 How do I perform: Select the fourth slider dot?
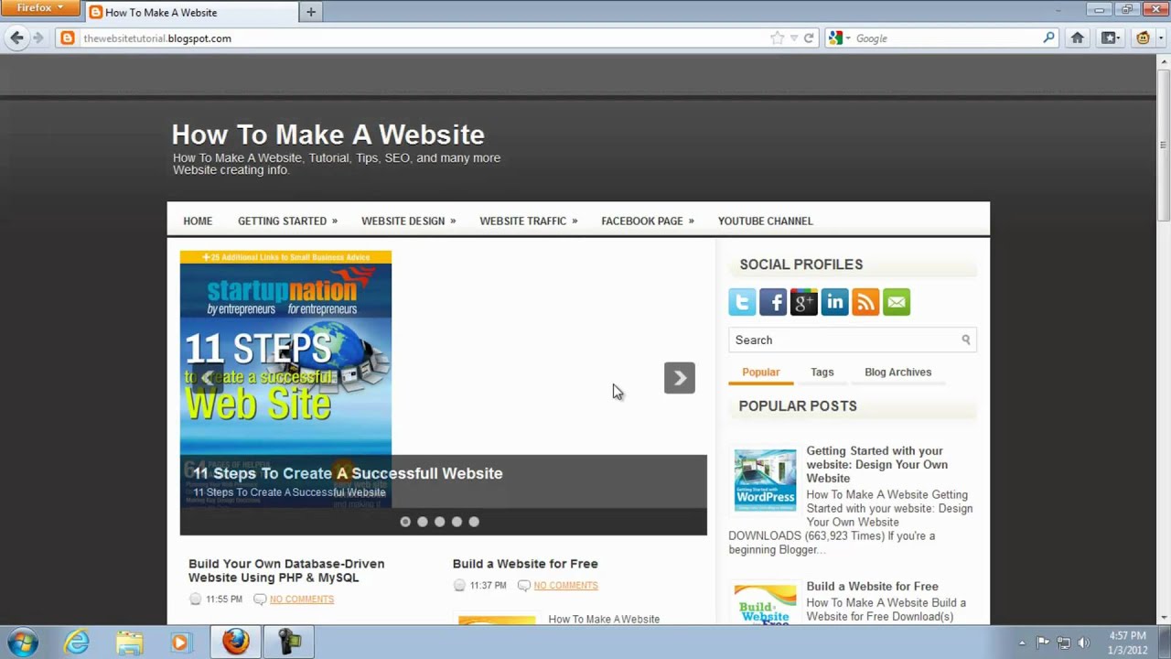(x=457, y=522)
